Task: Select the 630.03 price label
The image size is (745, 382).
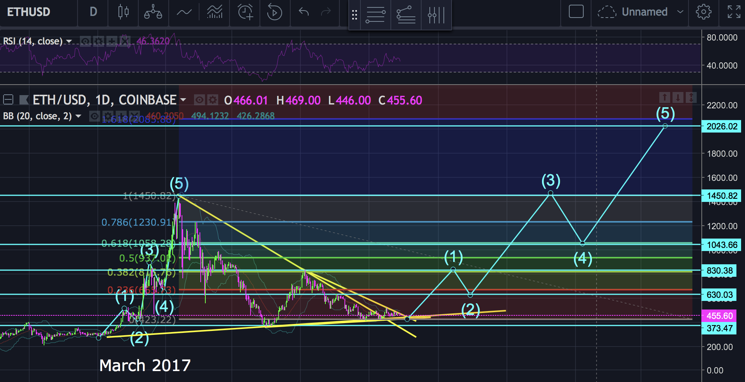Action: (x=719, y=295)
